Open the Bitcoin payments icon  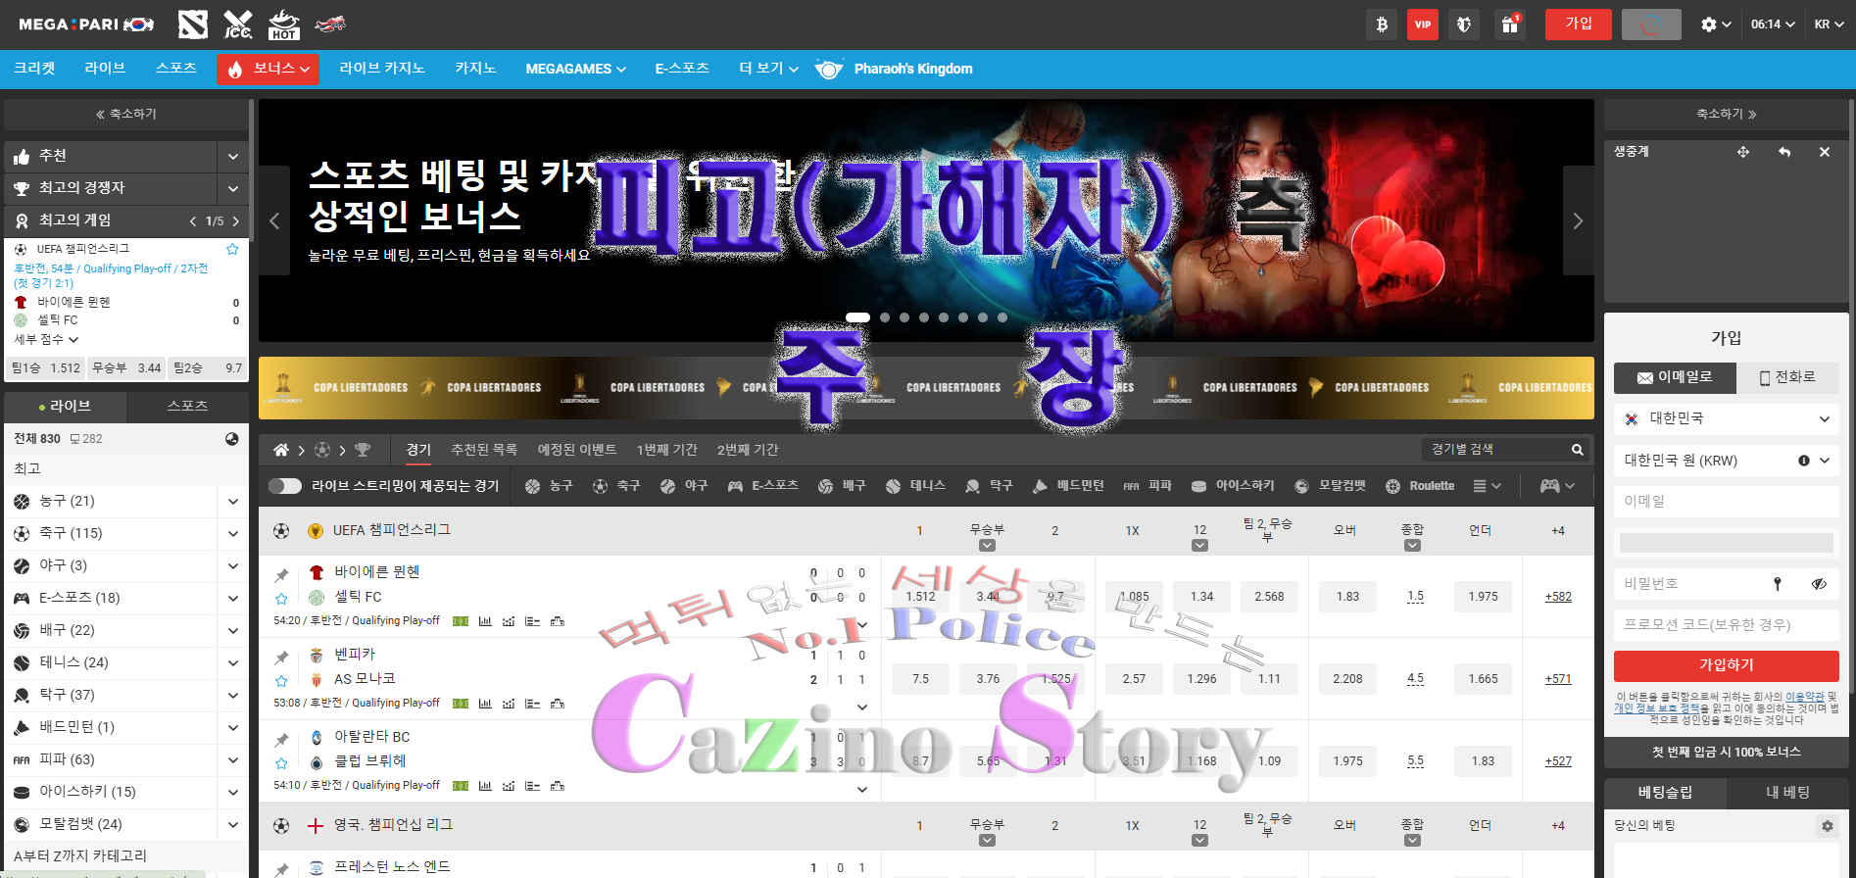click(1382, 24)
